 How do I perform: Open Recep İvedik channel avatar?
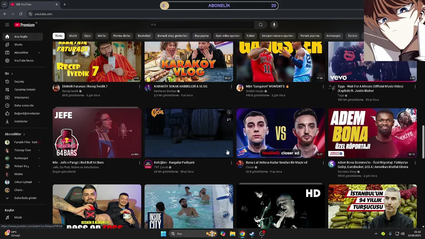point(56,88)
